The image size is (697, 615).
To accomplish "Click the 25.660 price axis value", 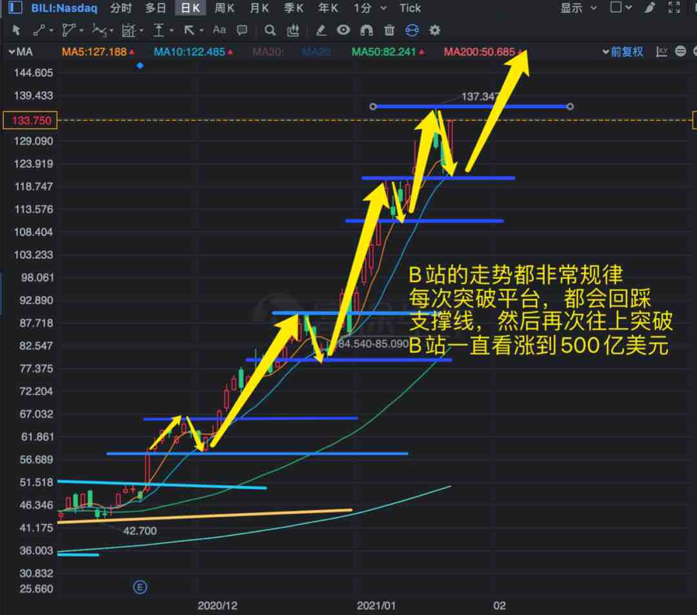I will (x=36, y=589).
